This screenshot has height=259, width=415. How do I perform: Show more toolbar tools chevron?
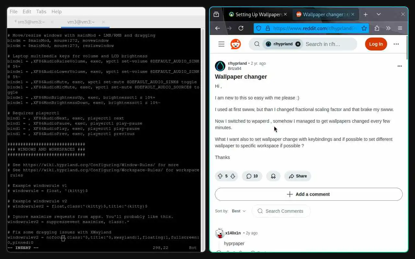pos(388,28)
